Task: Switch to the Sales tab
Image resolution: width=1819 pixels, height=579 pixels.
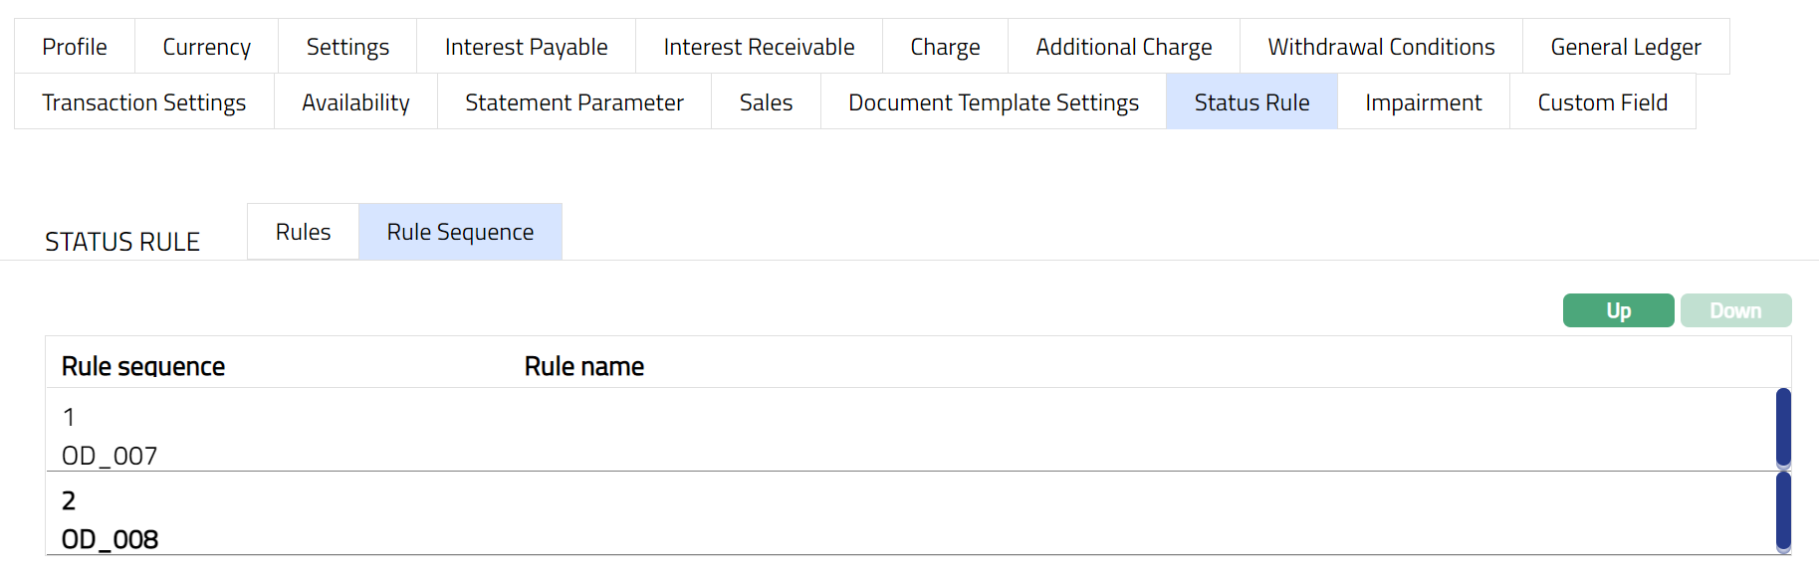Action: click(766, 102)
